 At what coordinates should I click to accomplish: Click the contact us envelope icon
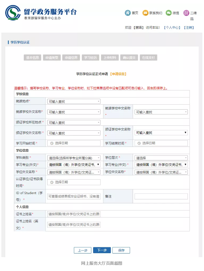pos(145,13)
